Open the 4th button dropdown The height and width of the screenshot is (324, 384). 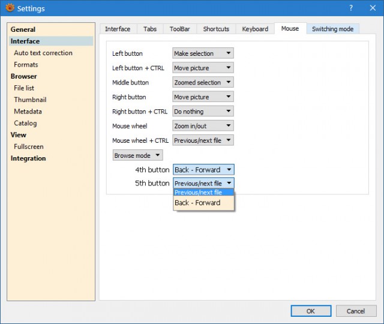pyautogui.click(x=203, y=169)
